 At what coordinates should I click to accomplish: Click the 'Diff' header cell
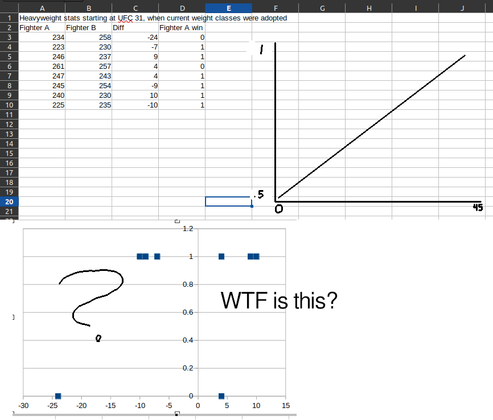pyautogui.click(x=135, y=28)
